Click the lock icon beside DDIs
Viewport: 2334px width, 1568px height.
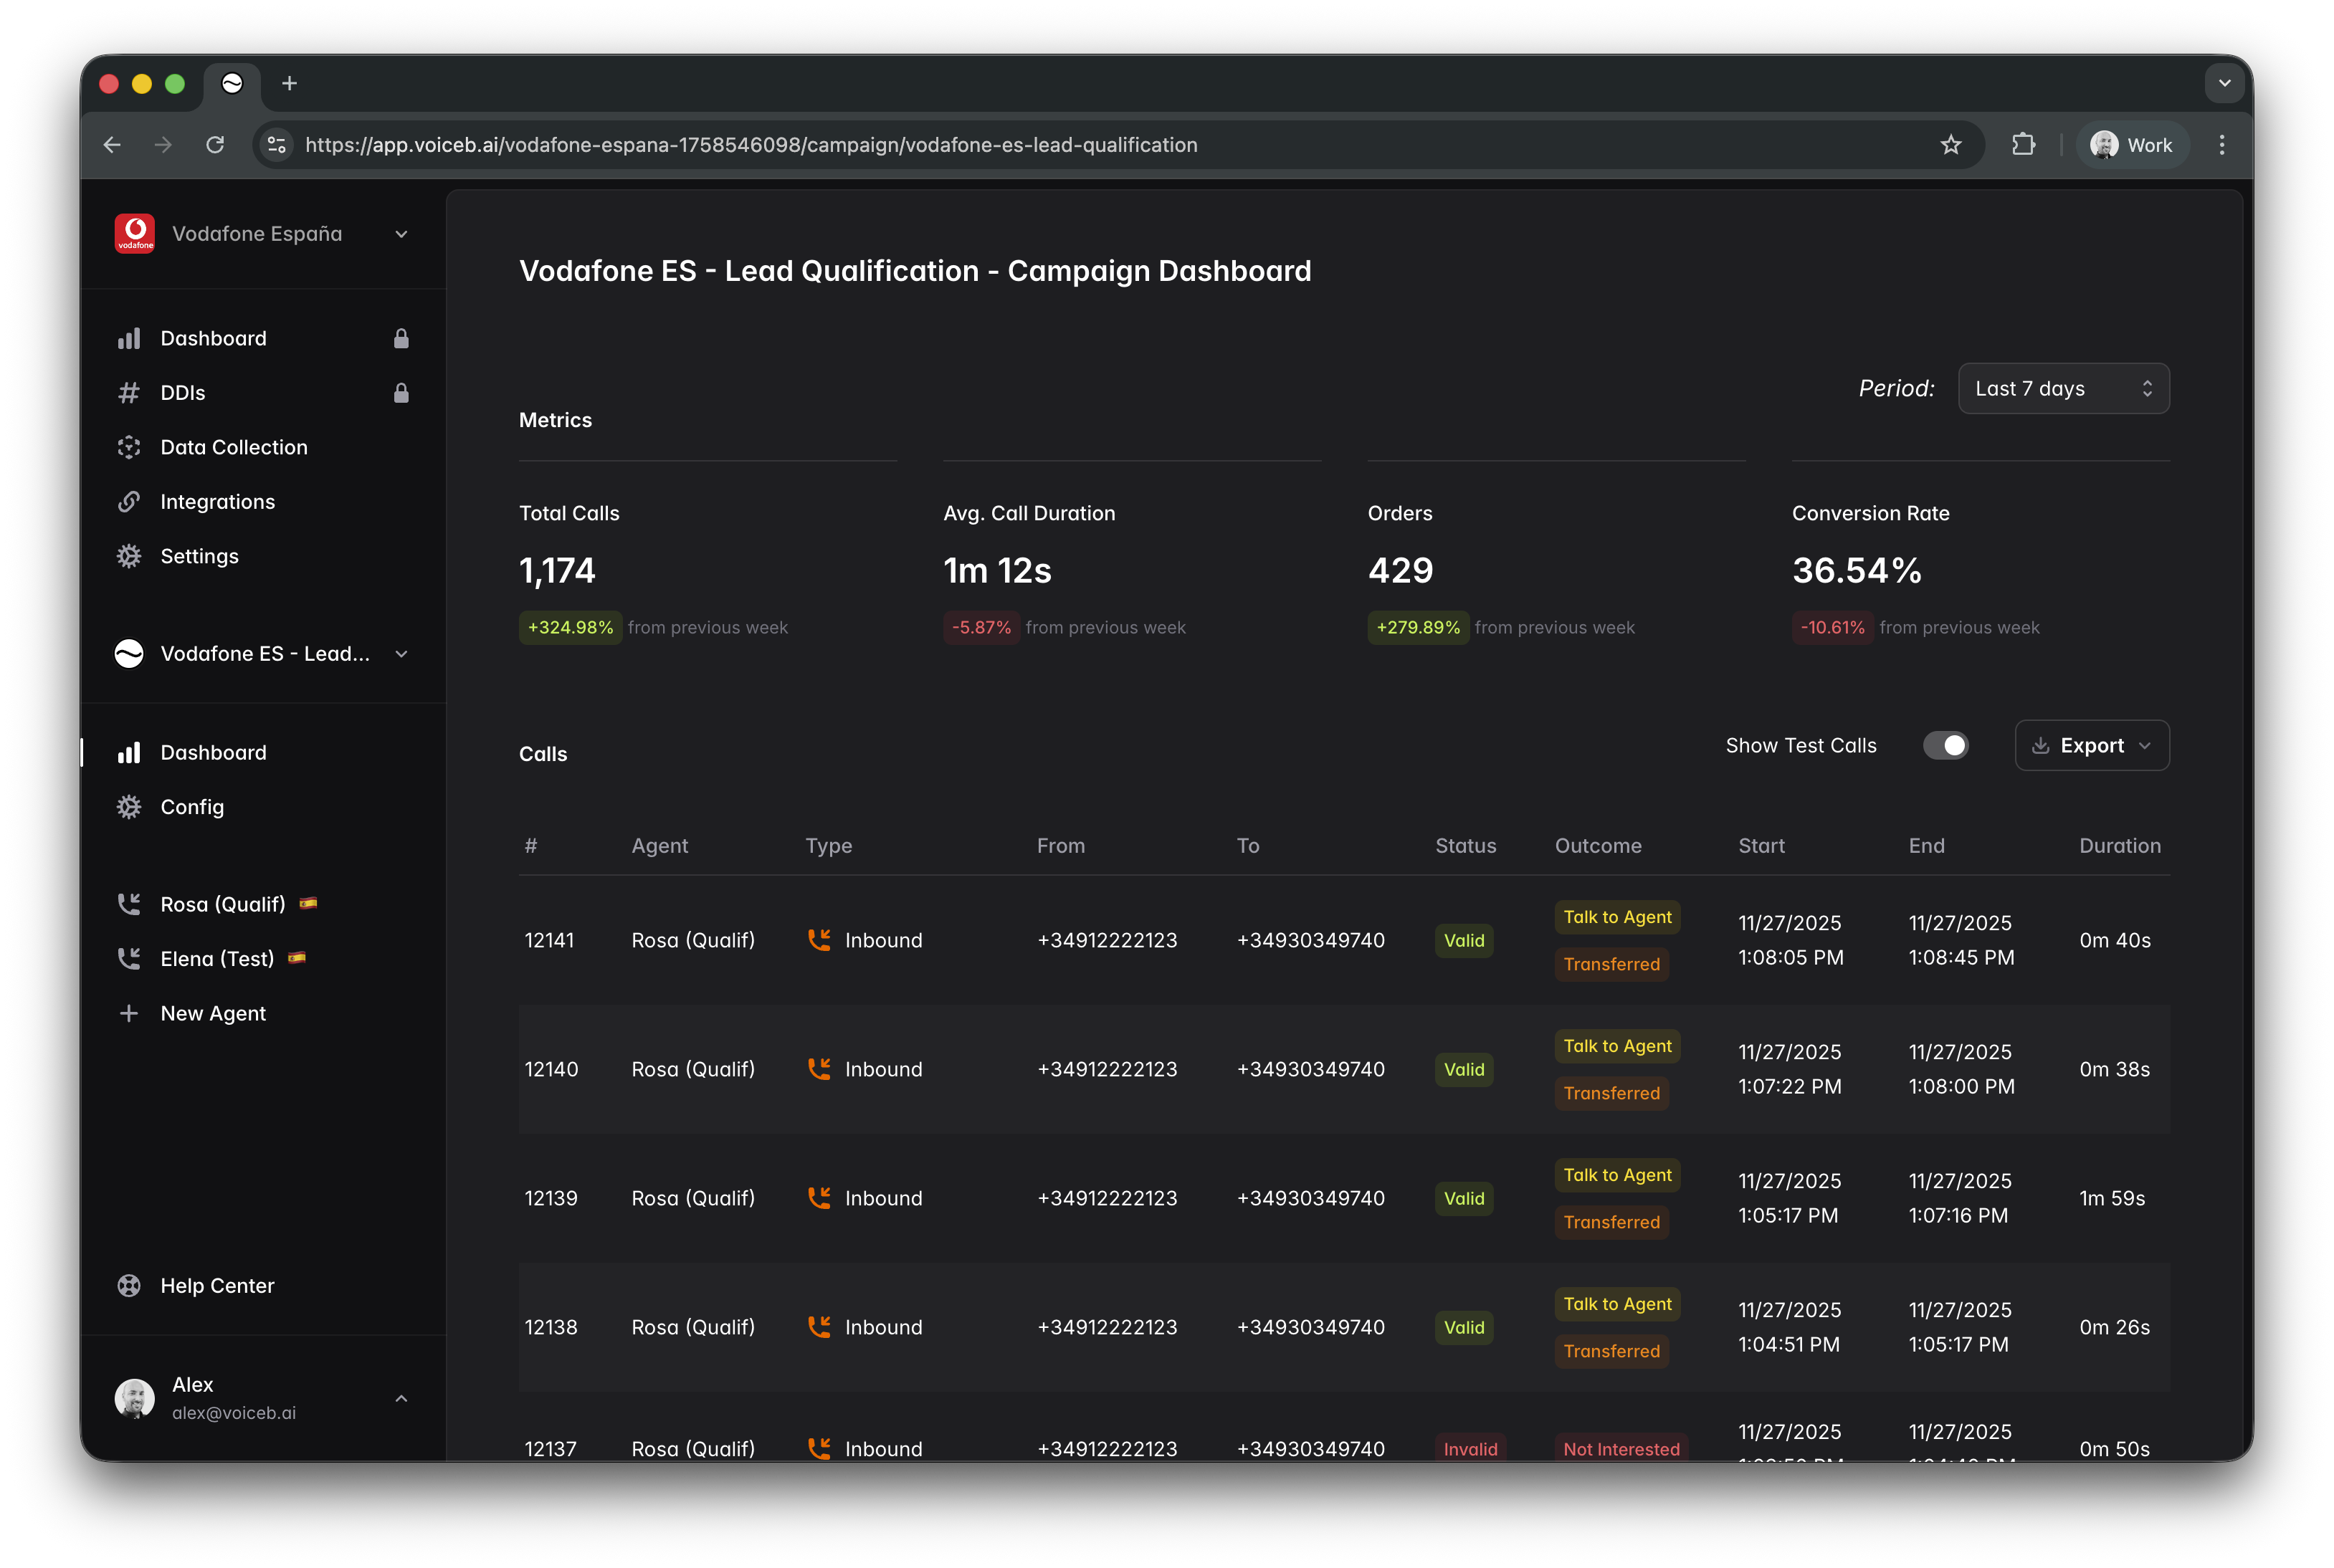[x=401, y=393]
